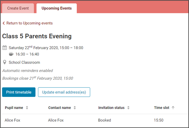Click the Booked status in Alice Fox row

[104, 120]
